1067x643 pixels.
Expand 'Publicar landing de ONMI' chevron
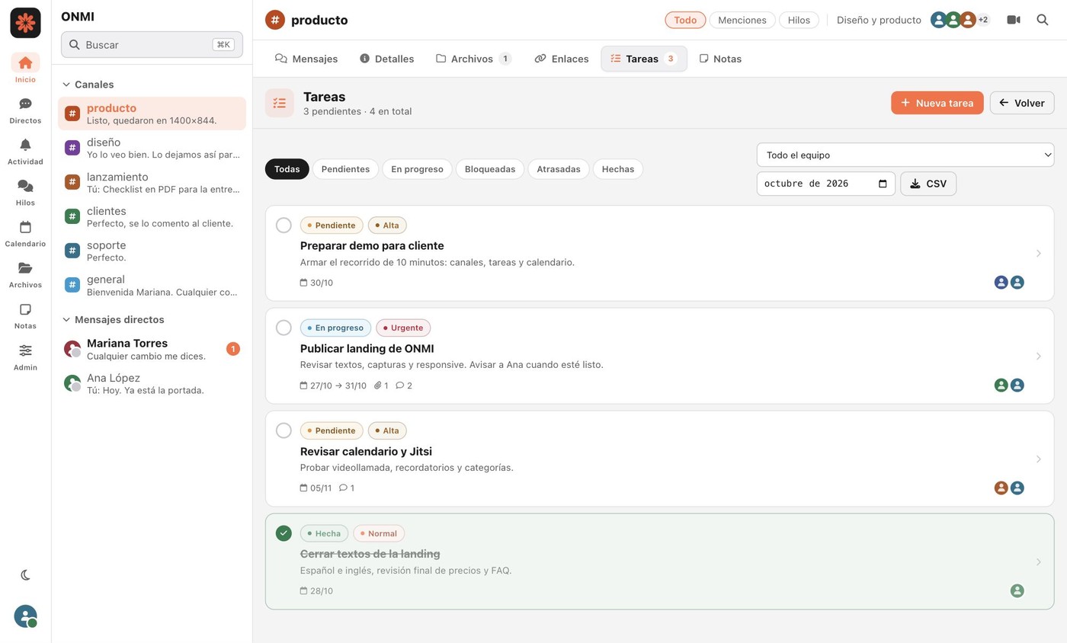tap(1038, 357)
